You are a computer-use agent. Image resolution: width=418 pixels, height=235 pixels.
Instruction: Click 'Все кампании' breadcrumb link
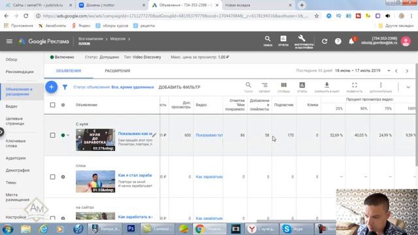coord(91,39)
